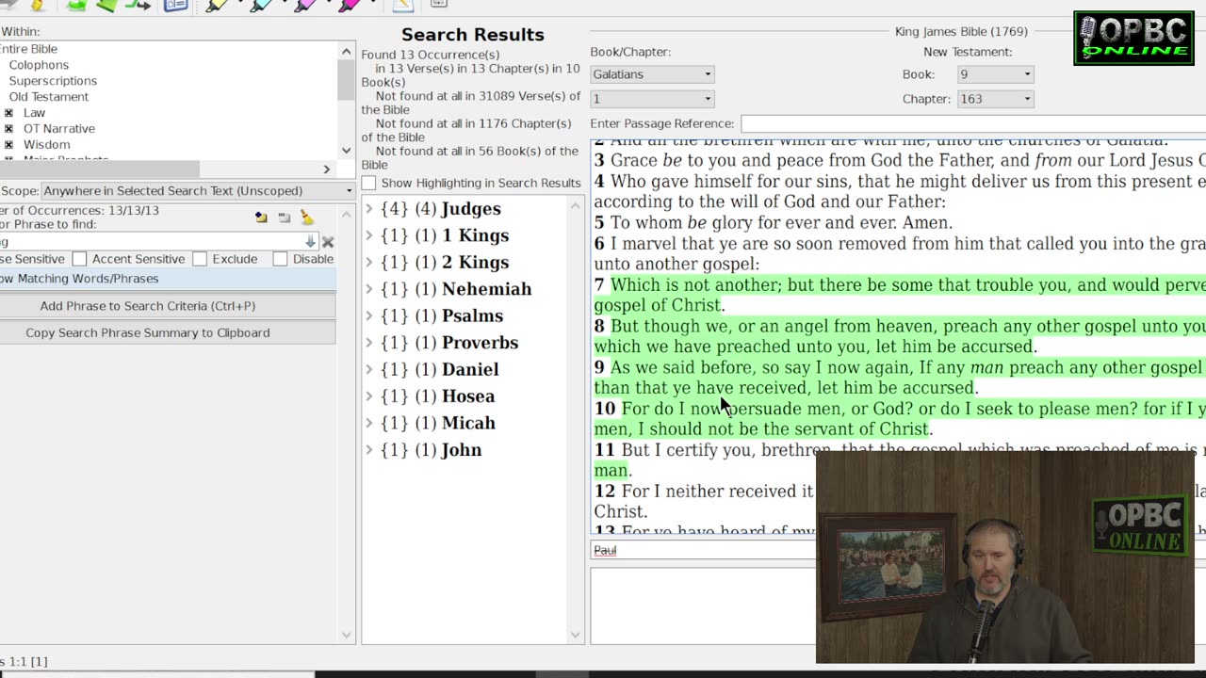The height and width of the screenshot is (678, 1206).
Task: Expand the Psalms search results
Action: [x=369, y=316]
